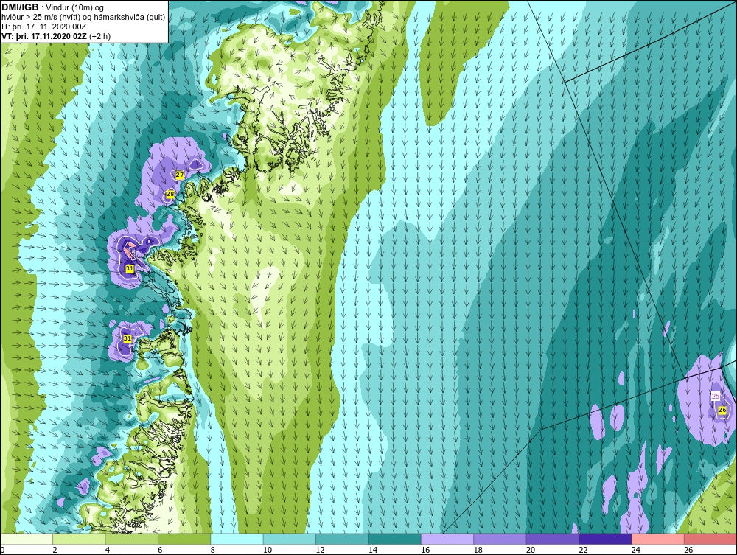The image size is (737, 555).
Task: Click the above-26 m/s salmon red scale swatch
Action: [x=710, y=539]
